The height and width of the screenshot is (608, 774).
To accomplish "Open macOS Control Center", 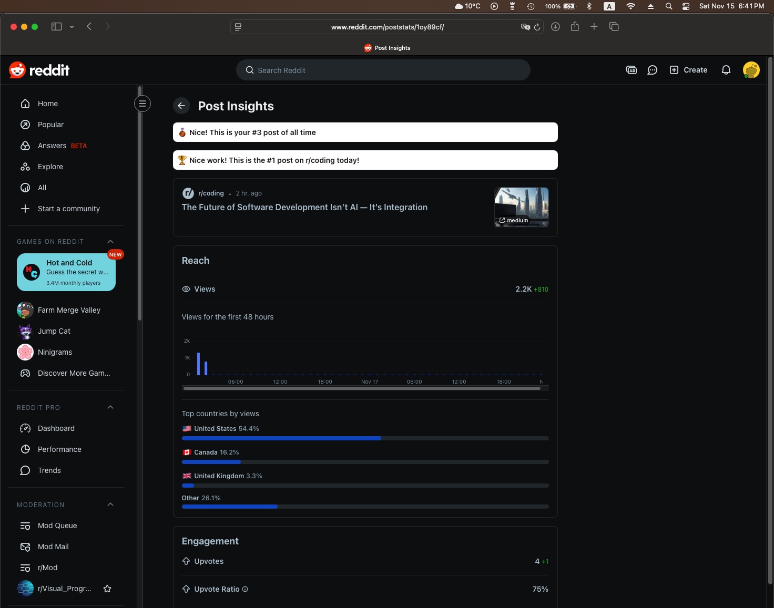I will point(686,6).
